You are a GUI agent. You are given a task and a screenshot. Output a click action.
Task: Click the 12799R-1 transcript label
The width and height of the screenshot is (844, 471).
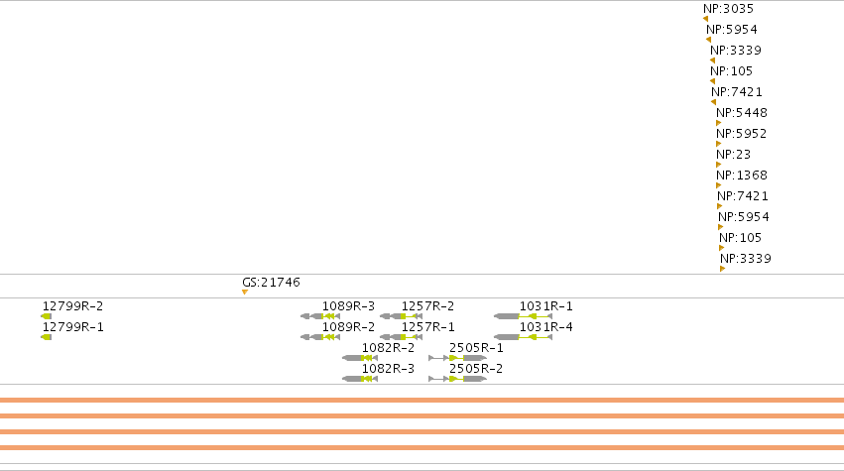72,327
